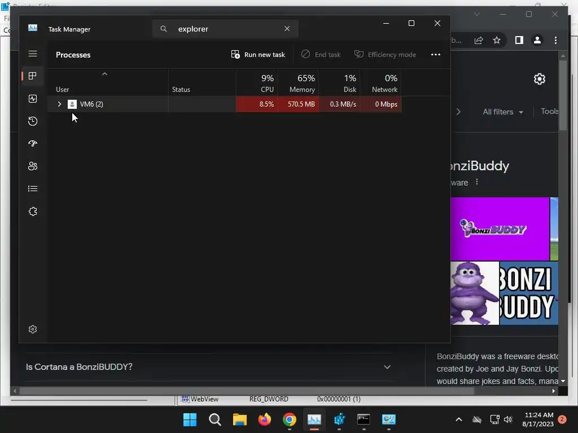Open the taskbar Search
Screen dimensions: 578x433
pyautogui.click(x=215, y=419)
